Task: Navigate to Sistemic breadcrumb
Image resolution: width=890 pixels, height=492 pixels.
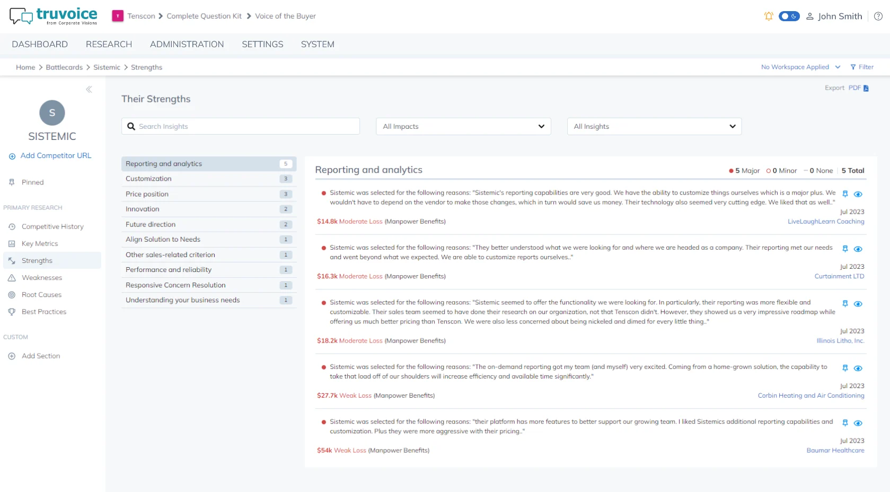Action: pos(107,67)
